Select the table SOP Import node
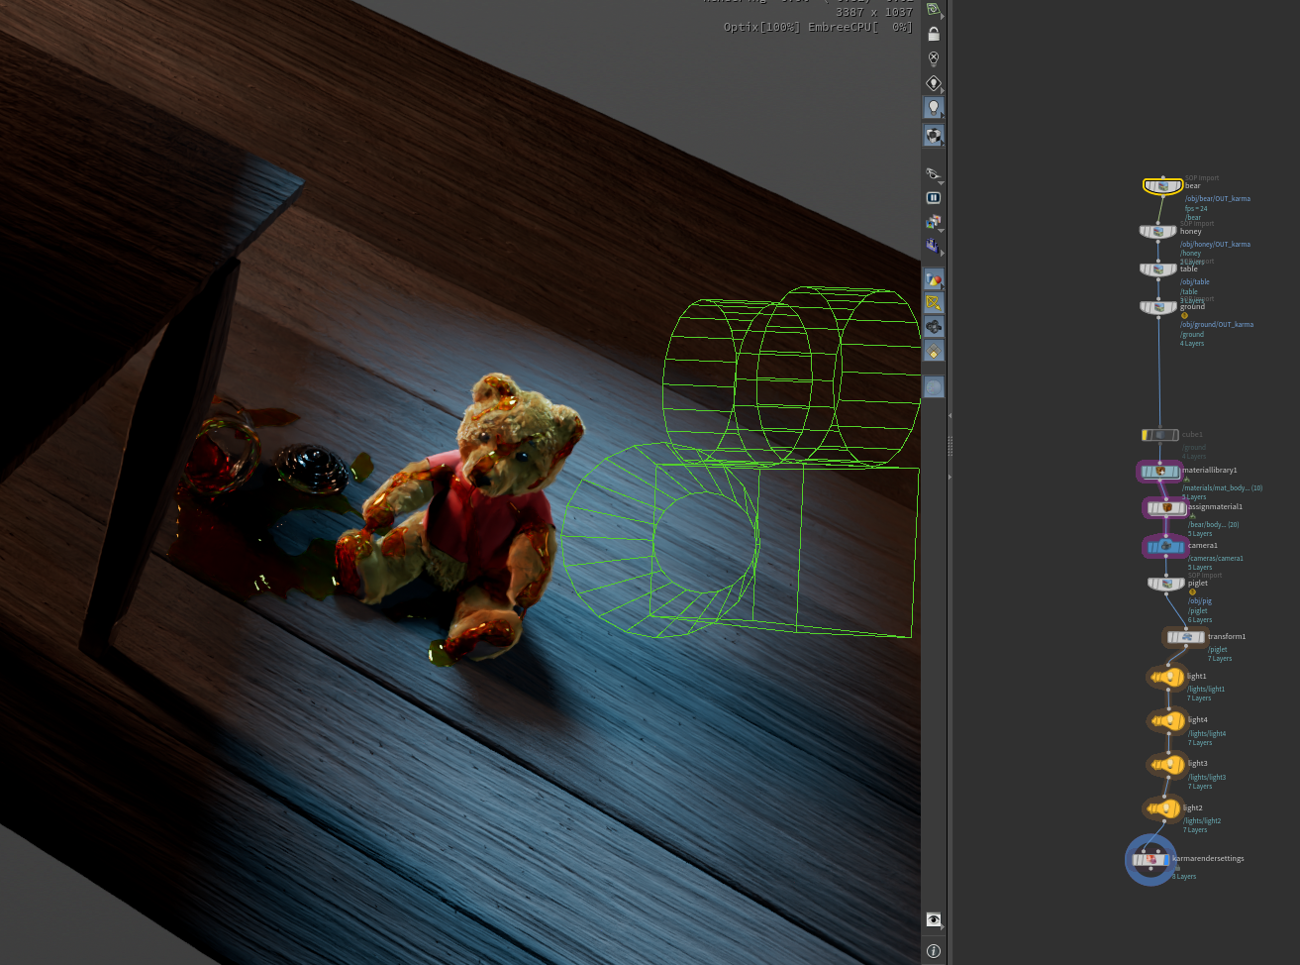Screen dimensions: 1300x965 click(1158, 269)
